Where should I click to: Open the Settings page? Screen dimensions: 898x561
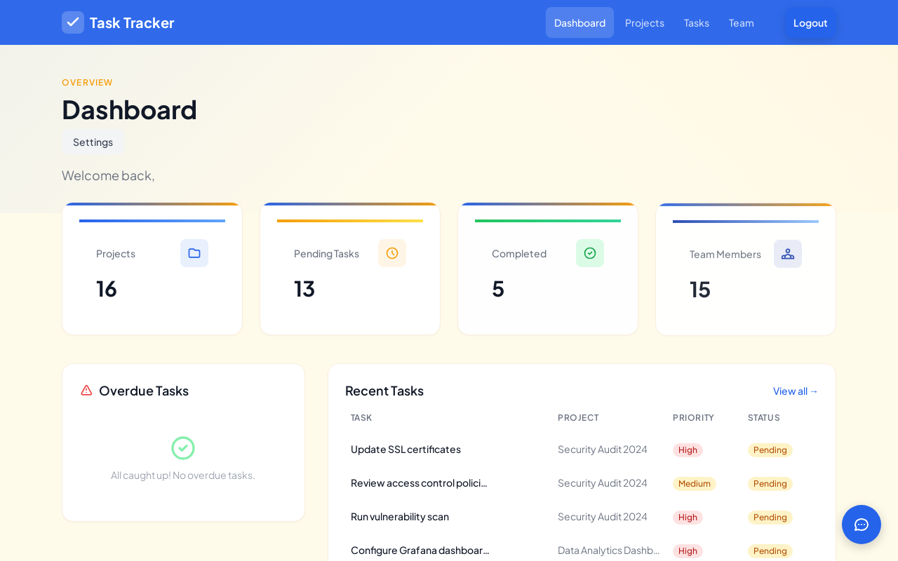(93, 142)
